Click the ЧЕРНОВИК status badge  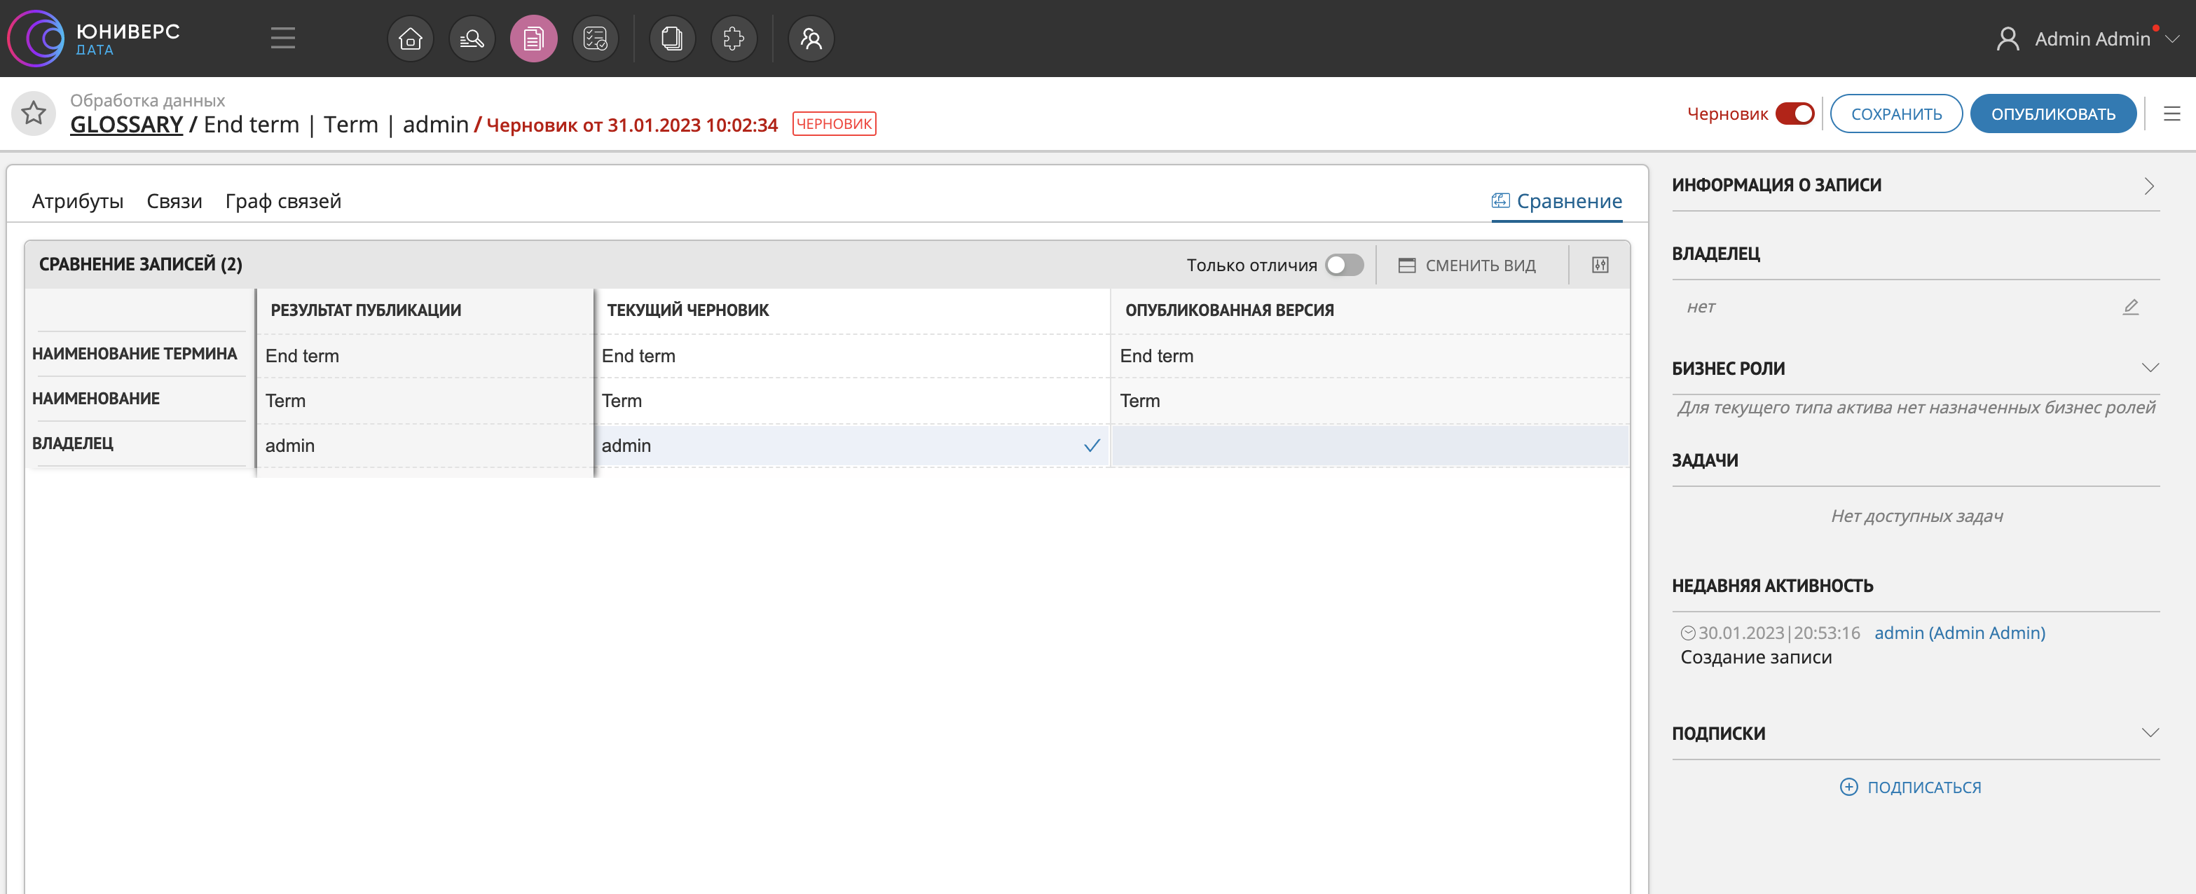click(834, 123)
